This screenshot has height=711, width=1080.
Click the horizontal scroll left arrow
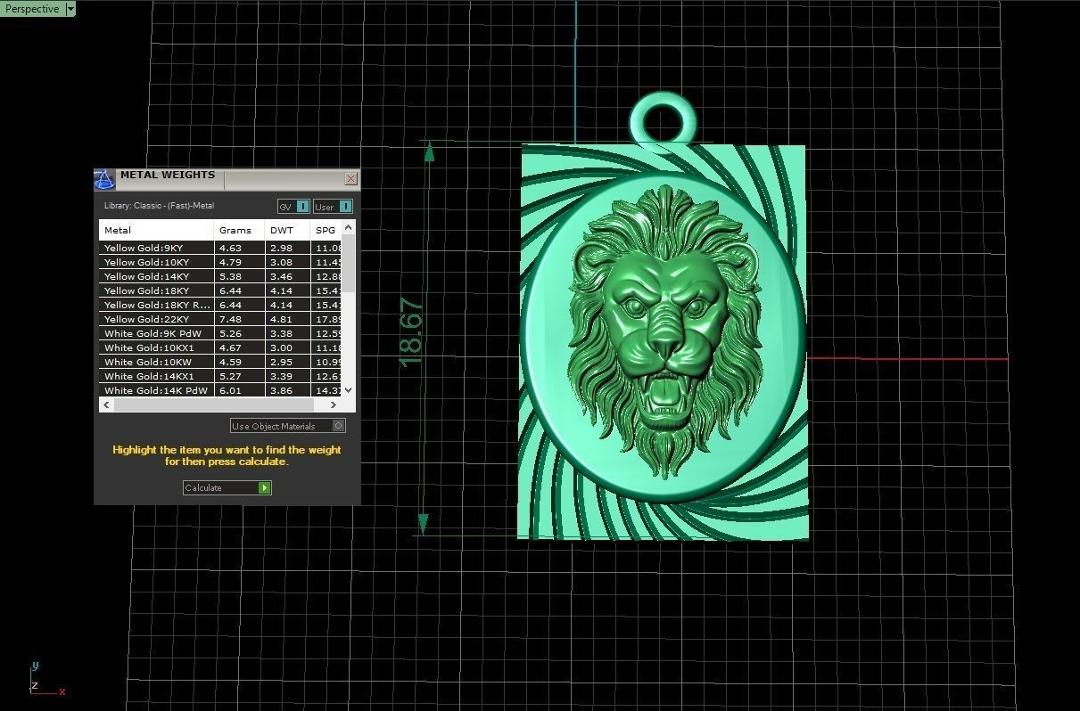coord(107,405)
